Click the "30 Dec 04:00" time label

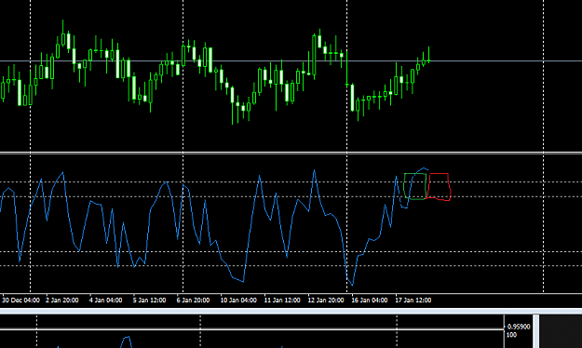coord(20,301)
